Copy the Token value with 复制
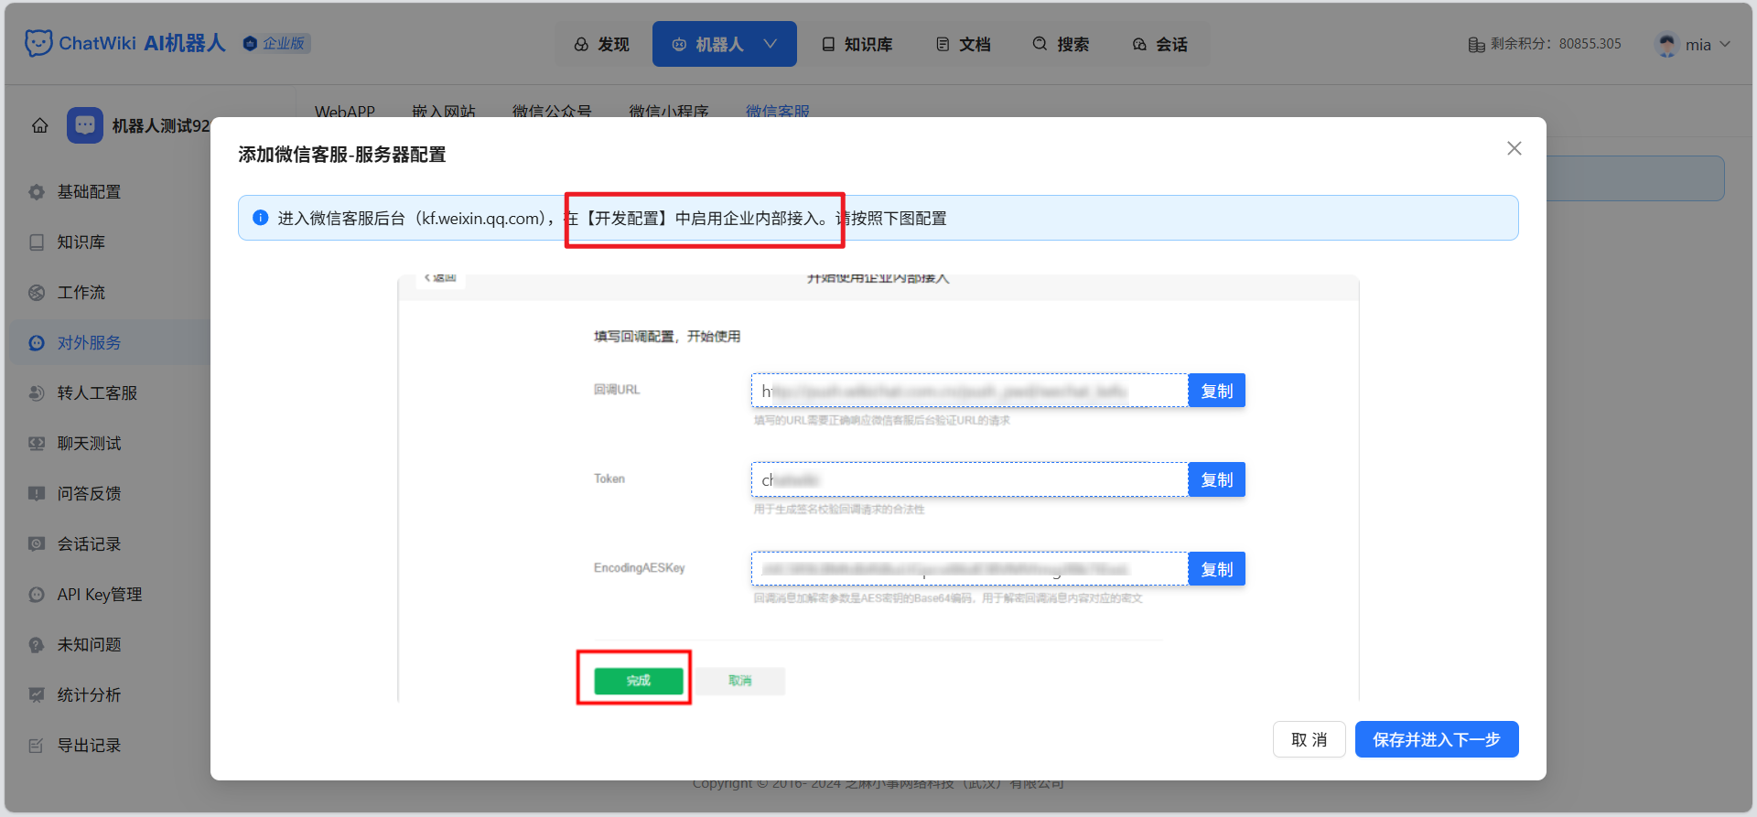Viewport: 1757px width, 817px height. pos(1216,479)
